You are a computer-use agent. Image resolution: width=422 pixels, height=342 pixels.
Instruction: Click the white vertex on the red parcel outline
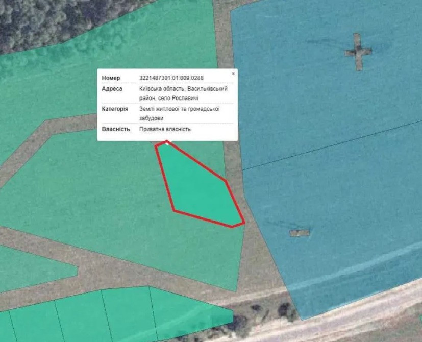167,143
